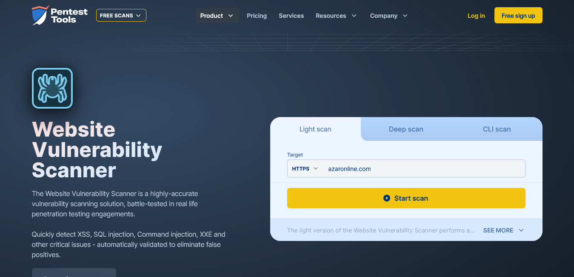Expand the Product menu
The width and height of the screenshot is (574, 277).
coord(217,16)
